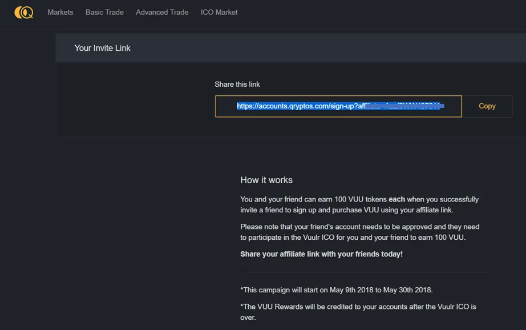526x330 pixels.
Task: Click 'Share your affiliate link with your friends today!'
Action: click(x=321, y=254)
